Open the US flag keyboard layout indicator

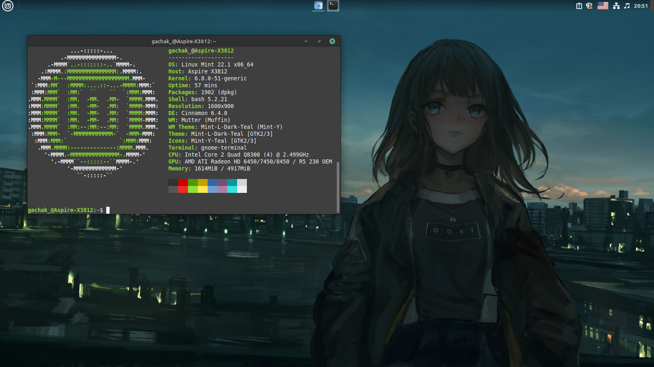click(x=603, y=6)
